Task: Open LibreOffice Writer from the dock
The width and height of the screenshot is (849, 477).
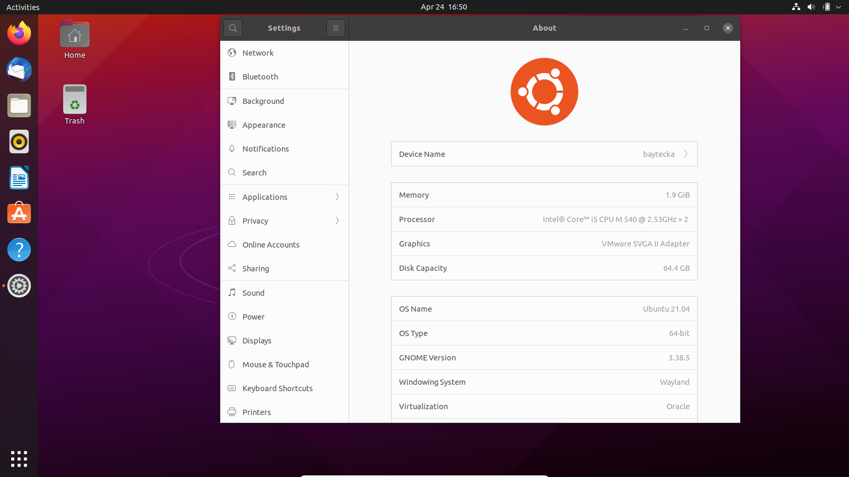Action: coord(19,178)
